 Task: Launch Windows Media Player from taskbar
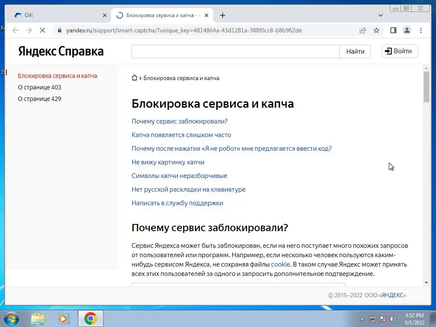(x=64, y=318)
